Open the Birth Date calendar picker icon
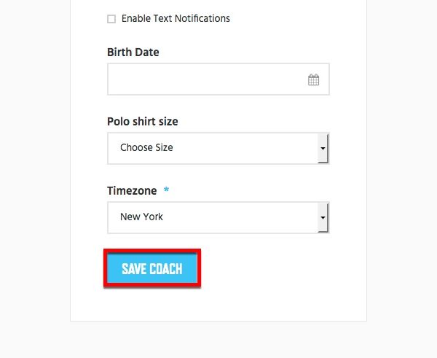The height and width of the screenshot is (358, 437). [313, 79]
